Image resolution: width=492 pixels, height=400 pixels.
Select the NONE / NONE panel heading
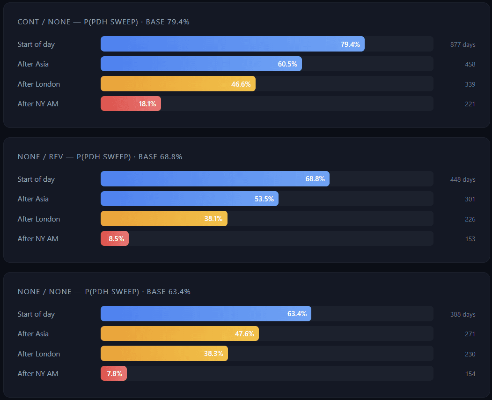104,292
